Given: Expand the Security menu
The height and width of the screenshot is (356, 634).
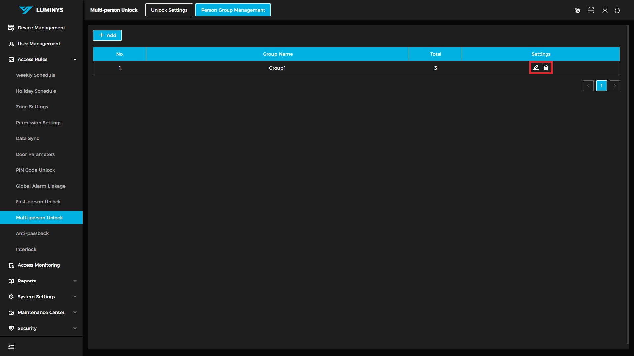Looking at the screenshot, I should coord(75,328).
